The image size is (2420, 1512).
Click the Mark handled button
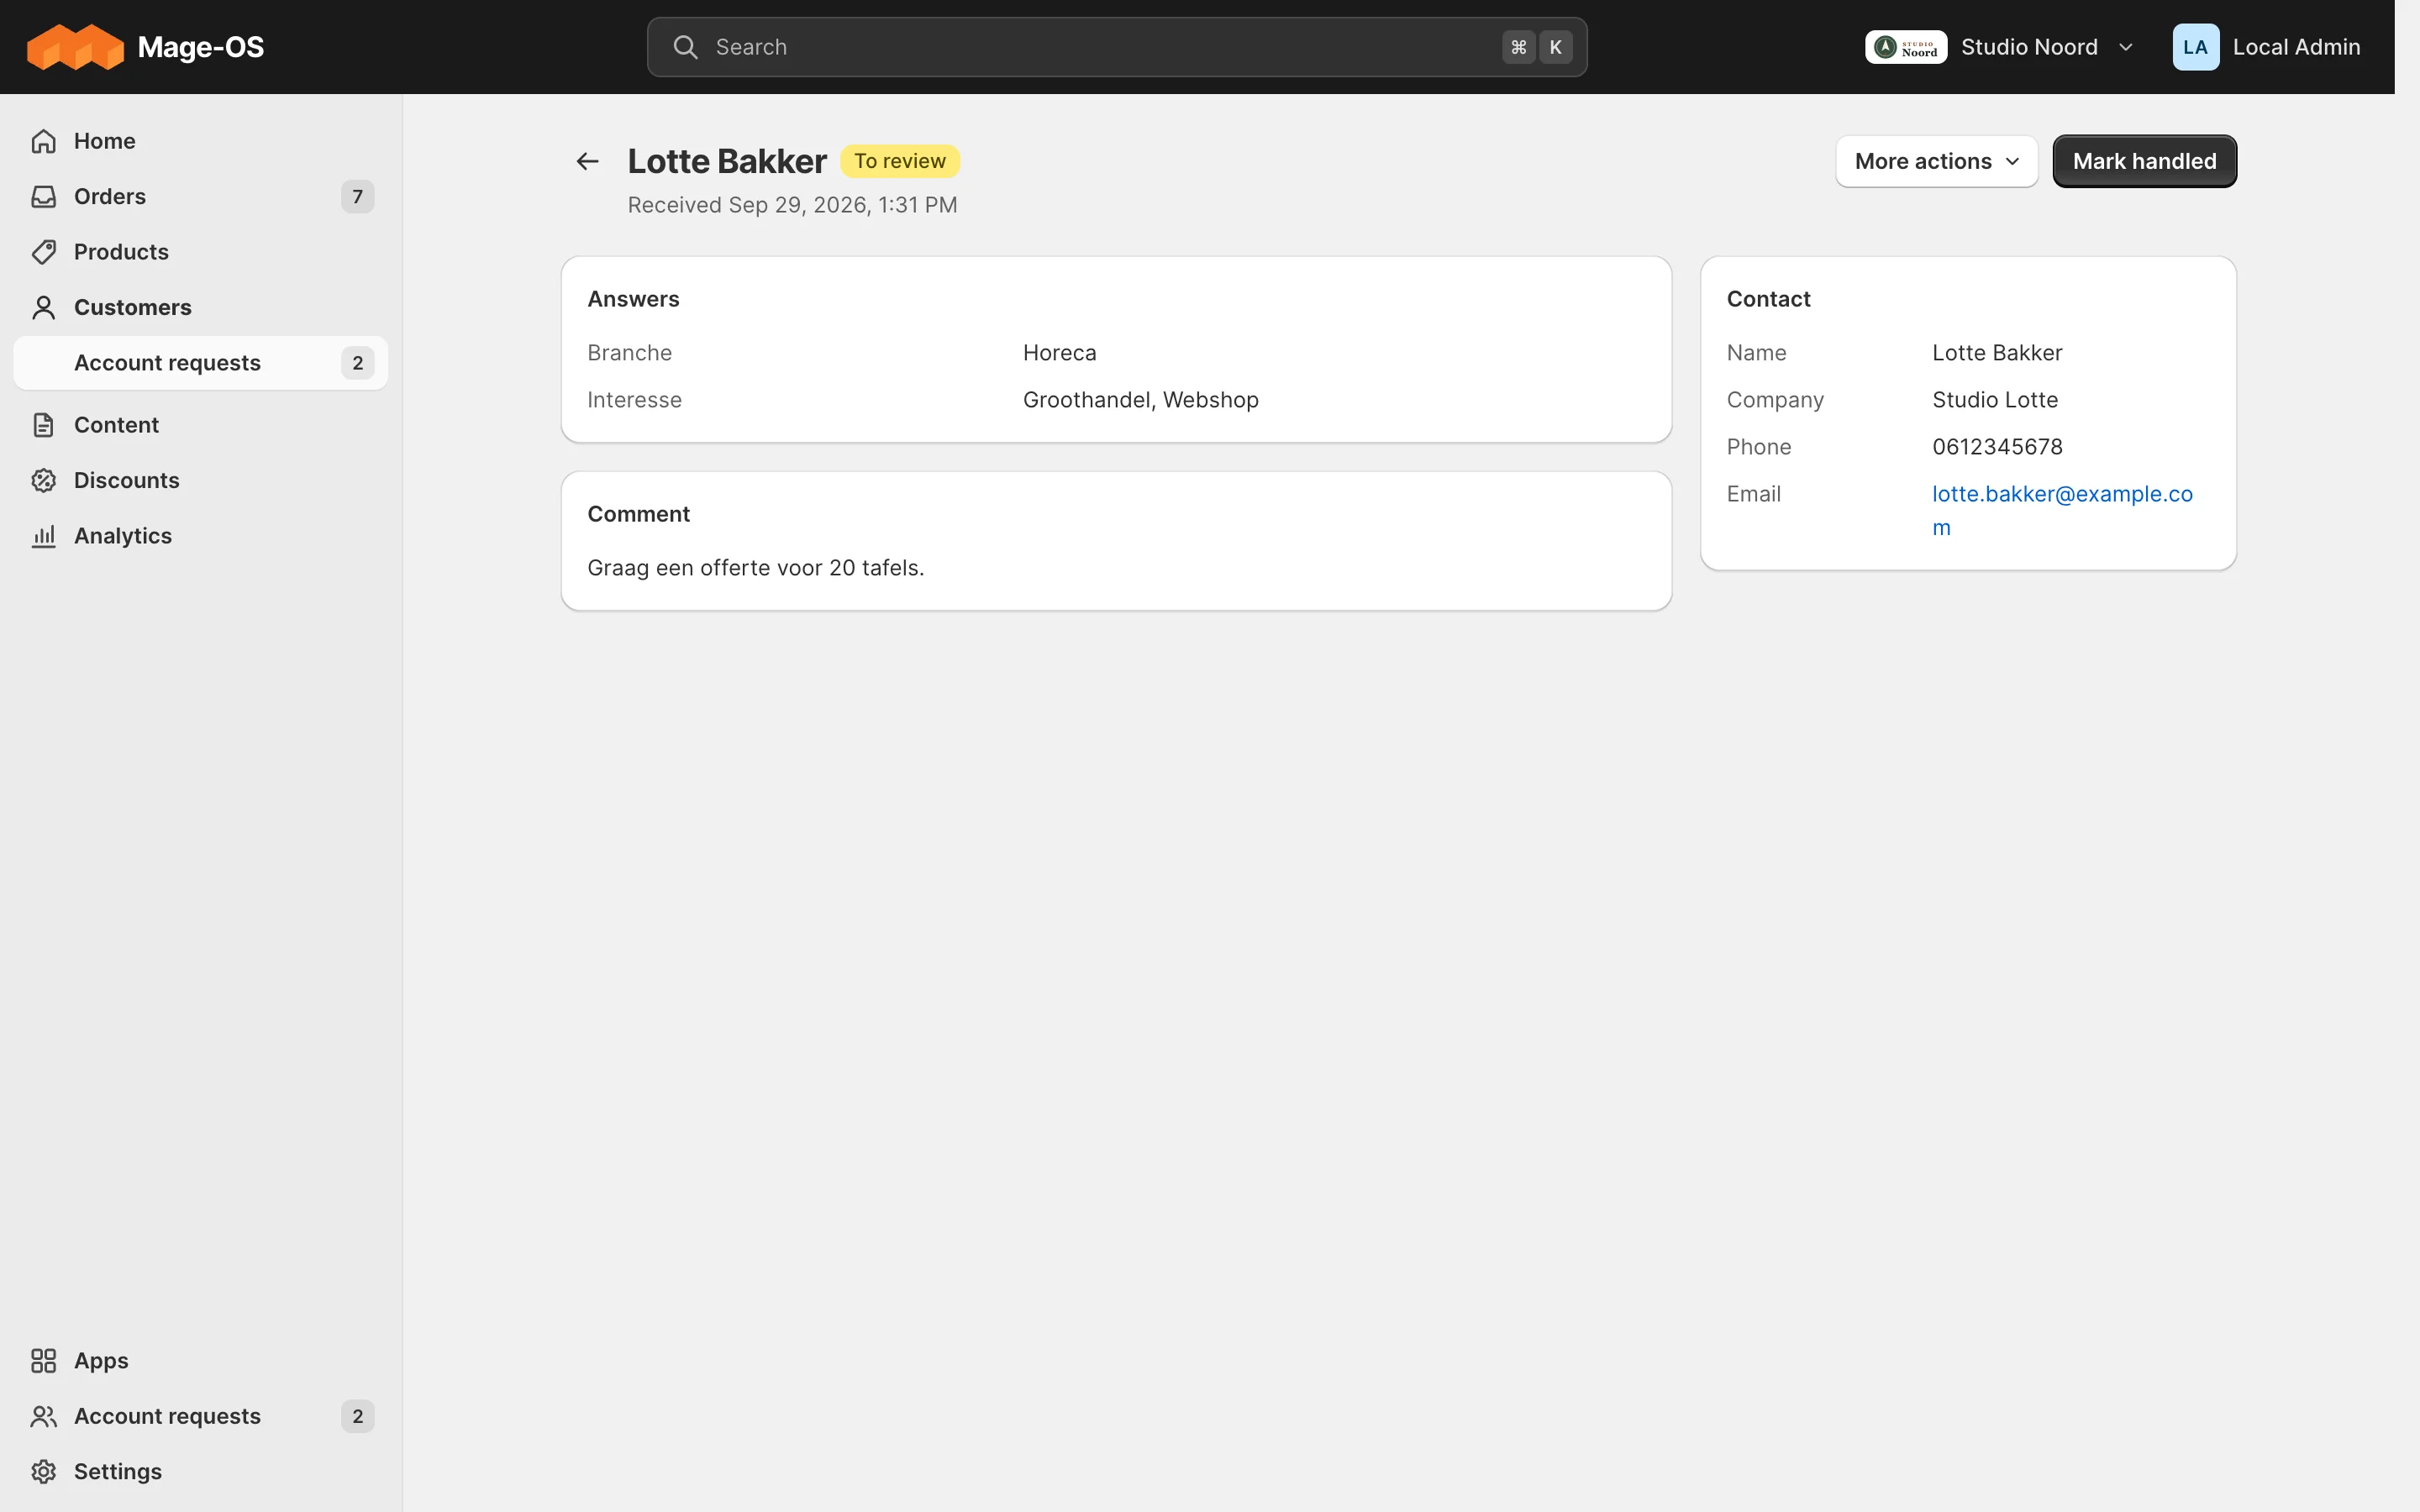[x=2144, y=161]
